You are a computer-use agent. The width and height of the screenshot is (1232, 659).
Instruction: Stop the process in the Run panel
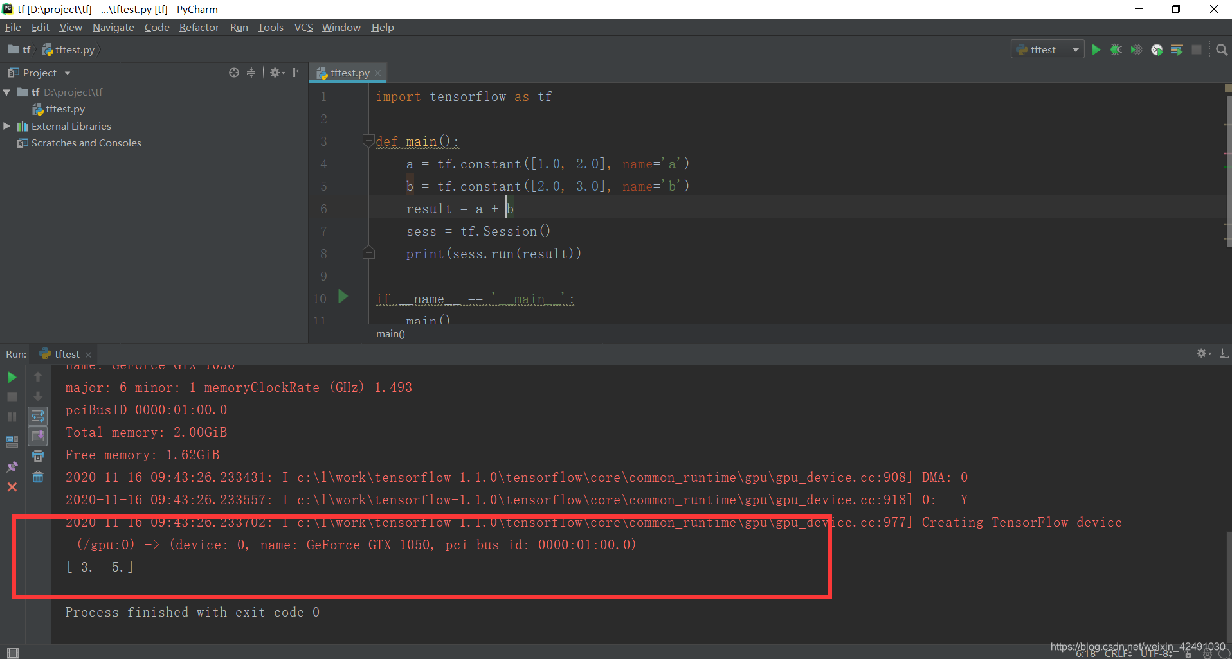coord(12,397)
